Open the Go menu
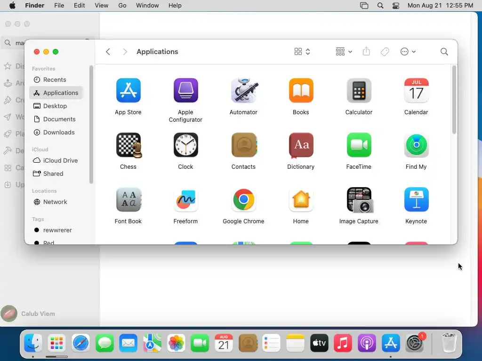Viewport: 482px width, 361px height. click(x=122, y=6)
